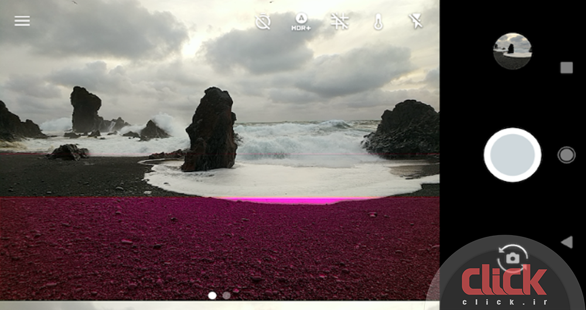Image resolution: width=586 pixels, height=310 pixels.
Task: Go back with the triangle button
Action: click(x=566, y=242)
